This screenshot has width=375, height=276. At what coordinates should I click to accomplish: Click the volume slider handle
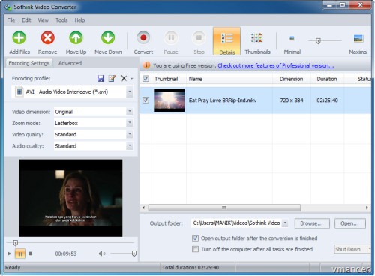point(134,253)
